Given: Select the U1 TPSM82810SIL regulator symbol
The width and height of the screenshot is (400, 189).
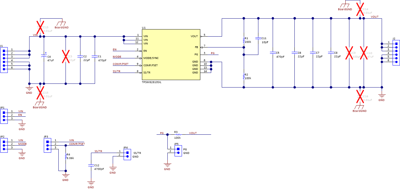Looking at the screenshot, I should coord(170,55).
